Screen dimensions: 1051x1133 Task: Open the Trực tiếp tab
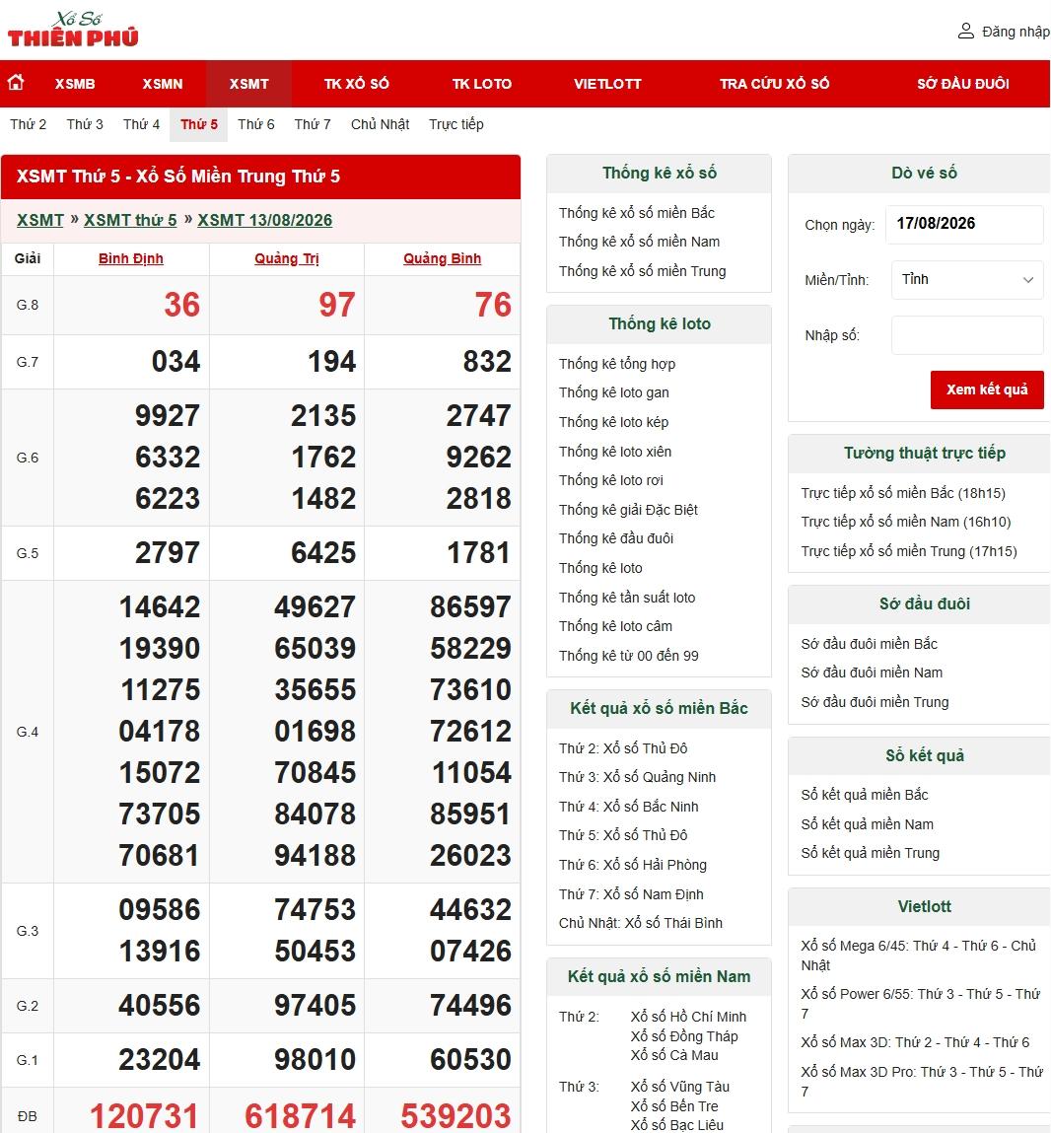456,124
